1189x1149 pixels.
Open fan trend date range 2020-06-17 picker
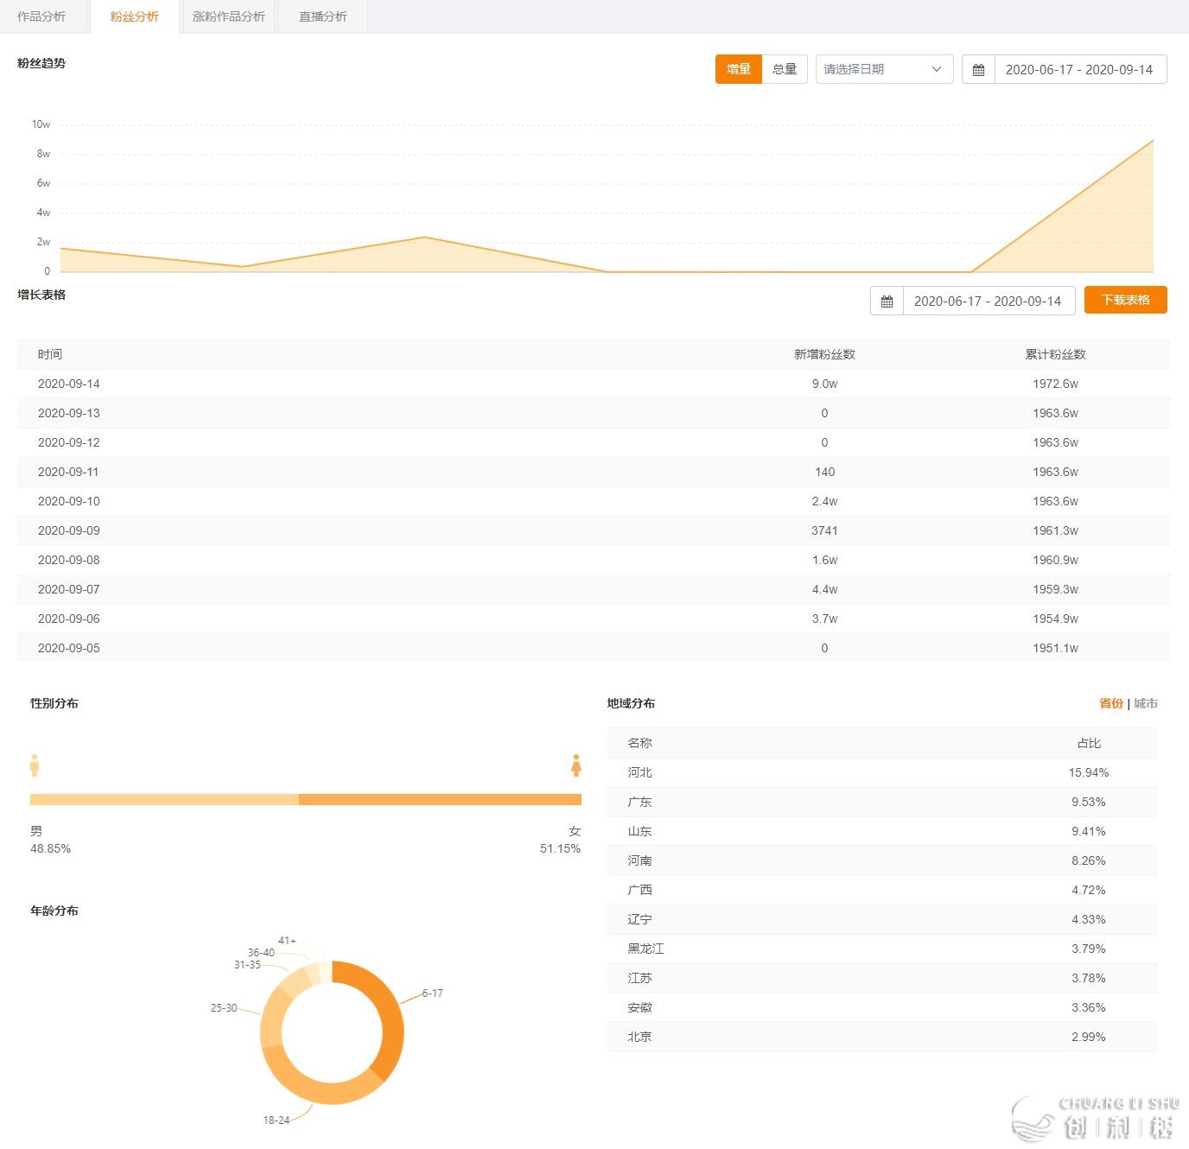(x=1078, y=70)
